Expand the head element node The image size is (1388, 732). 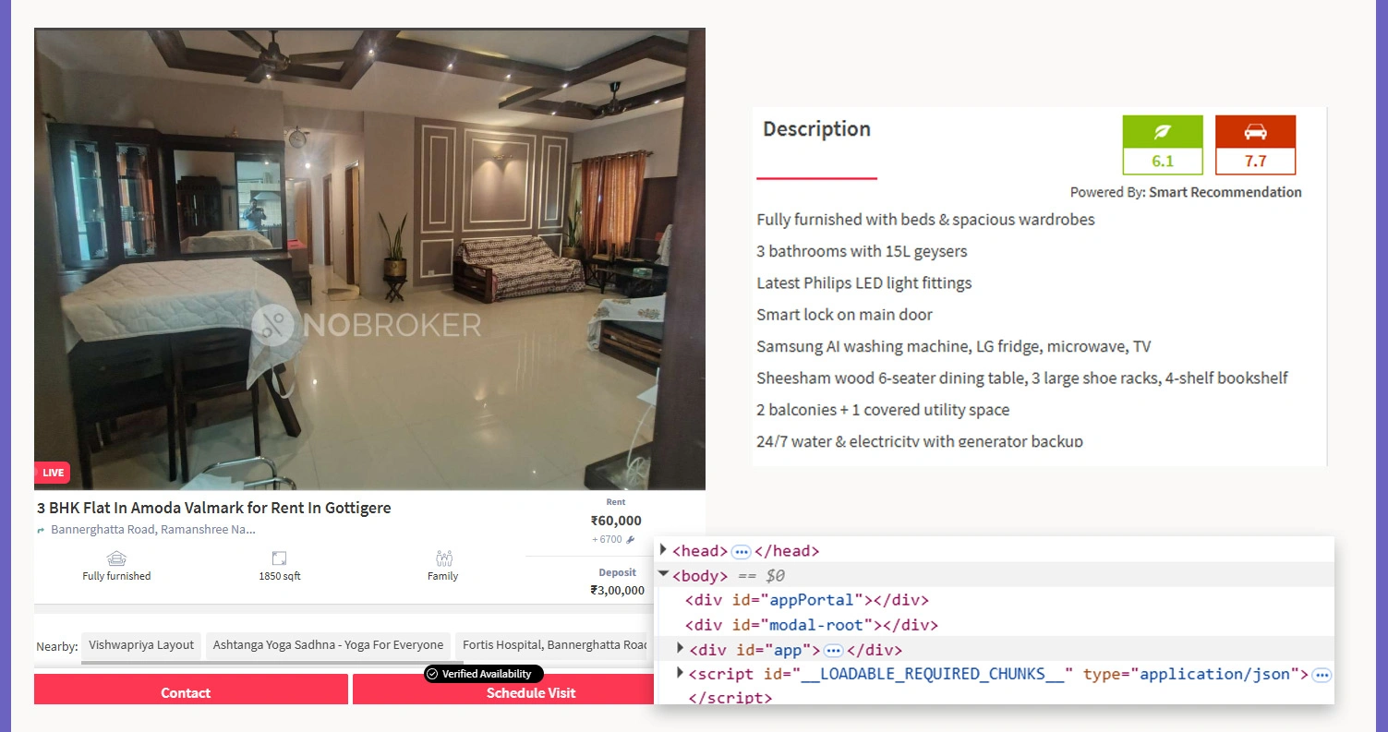663,550
